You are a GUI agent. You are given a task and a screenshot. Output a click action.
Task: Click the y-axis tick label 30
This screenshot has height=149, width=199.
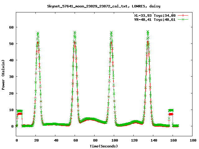[x=11, y=77]
